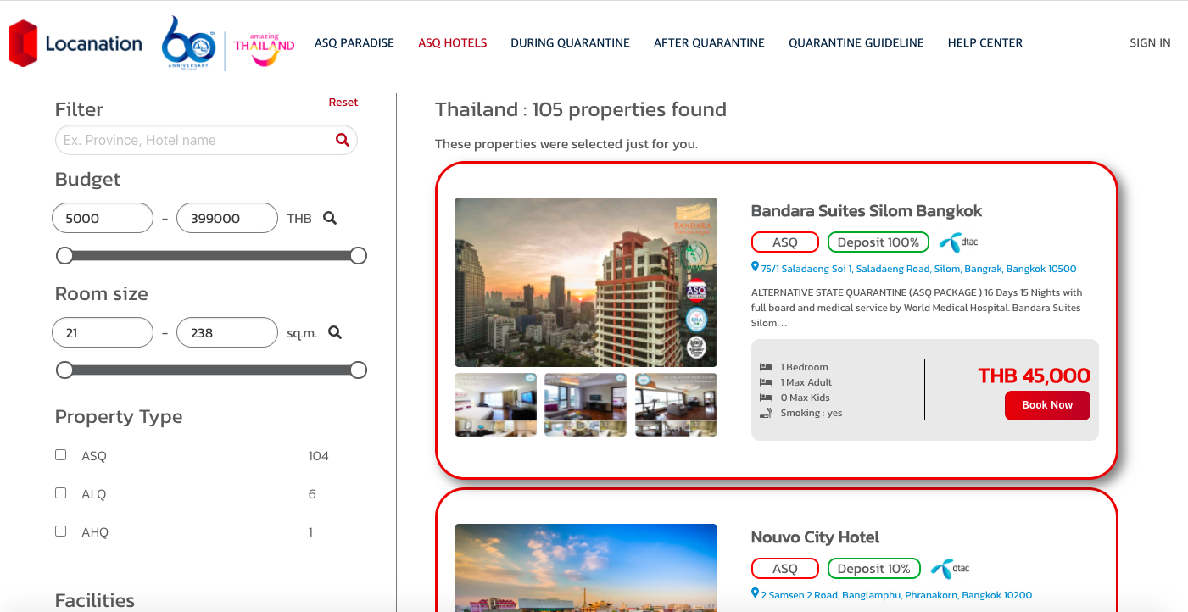
Task: Open the ASQ PARADISE menu
Action: pyautogui.click(x=354, y=43)
